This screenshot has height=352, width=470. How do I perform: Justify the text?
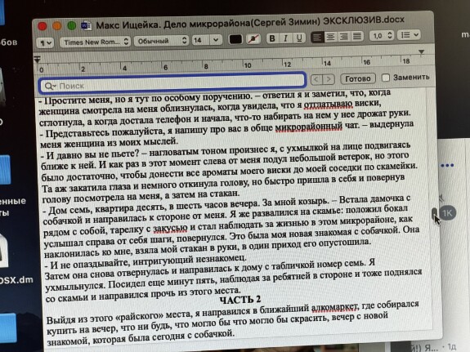[356, 36]
